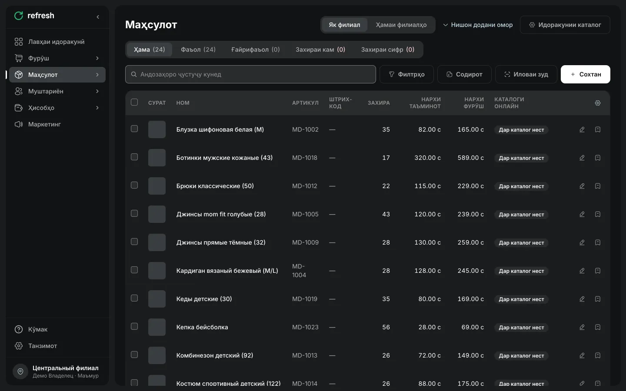This screenshot has height=391, width=626.
Task: Open the Филтрҳо filter panel
Action: [x=406, y=74]
